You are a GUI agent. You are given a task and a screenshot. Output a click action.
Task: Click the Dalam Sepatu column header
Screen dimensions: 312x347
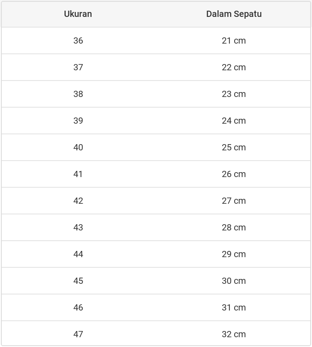[234, 14]
